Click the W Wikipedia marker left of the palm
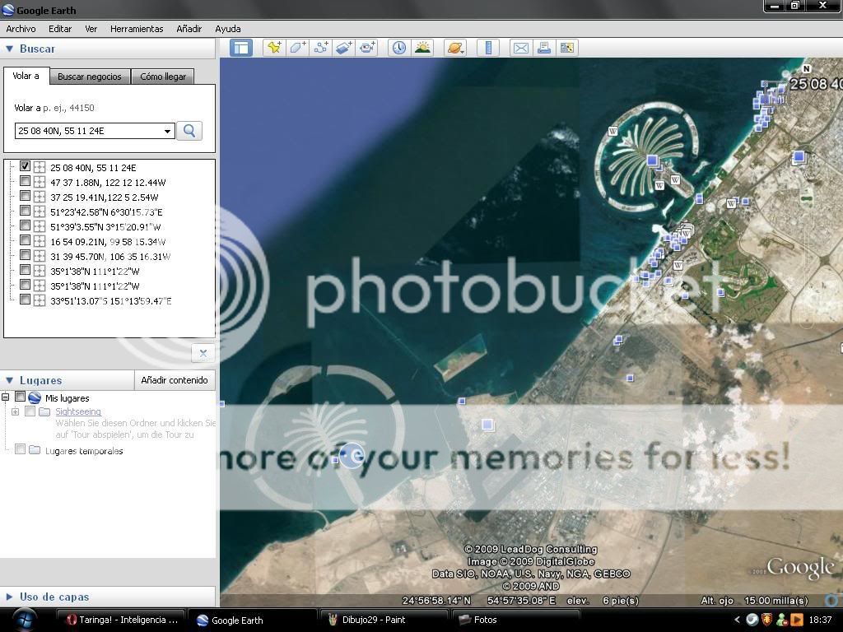This screenshot has height=632, width=843. click(x=612, y=131)
